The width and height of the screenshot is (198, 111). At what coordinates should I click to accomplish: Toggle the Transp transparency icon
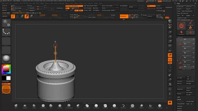(x=170, y=93)
